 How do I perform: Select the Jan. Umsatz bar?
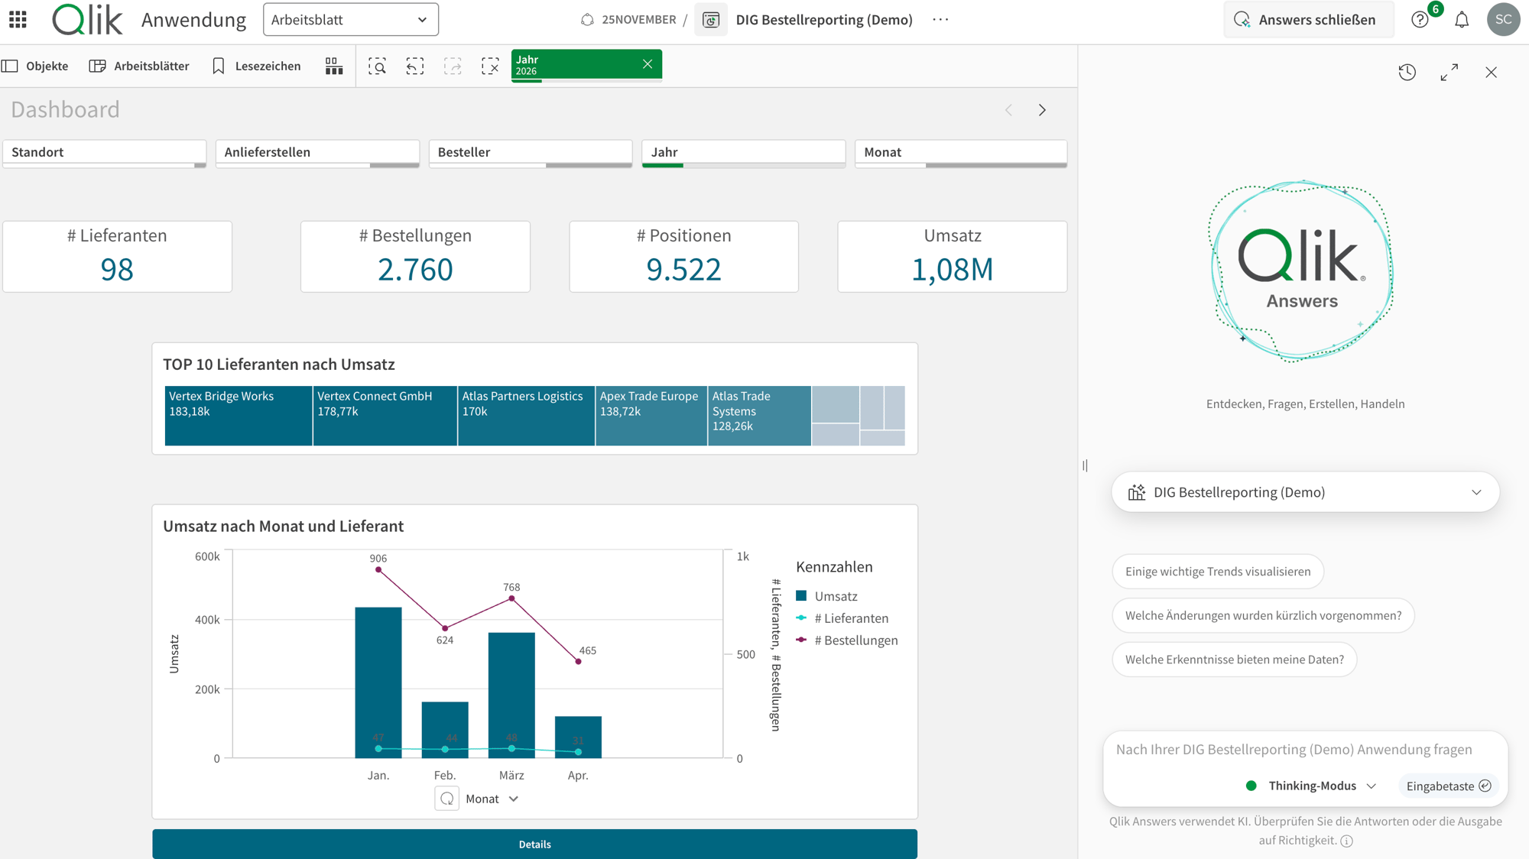378,682
